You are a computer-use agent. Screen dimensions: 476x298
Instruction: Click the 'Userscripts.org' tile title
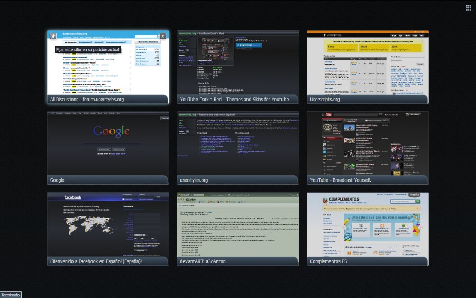coord(325,100)
